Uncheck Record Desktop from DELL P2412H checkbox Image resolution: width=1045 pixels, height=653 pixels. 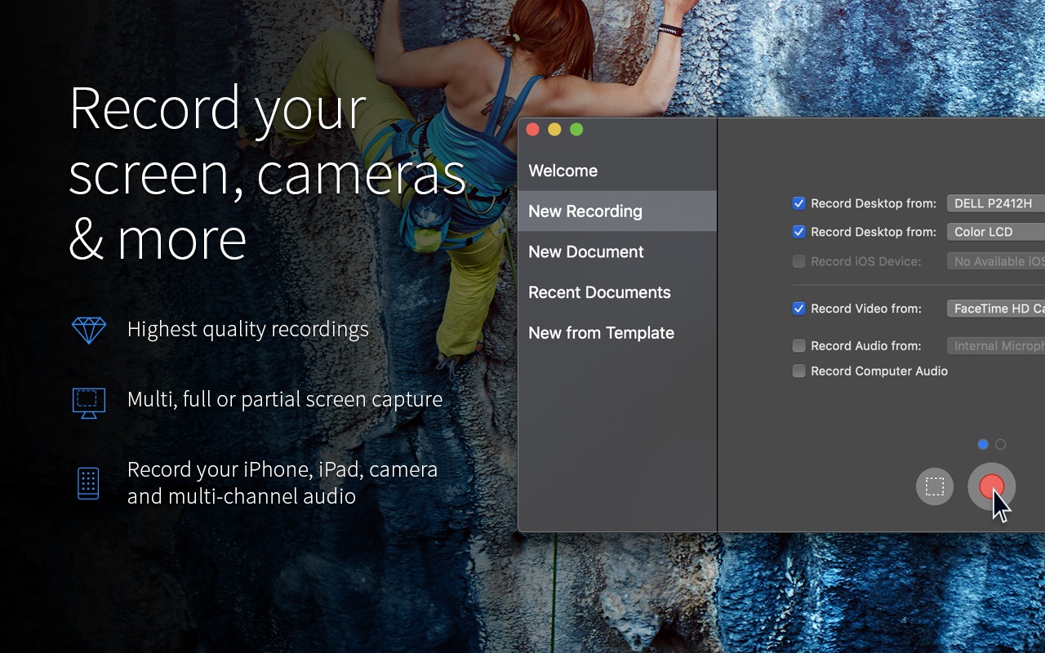[x=799, y=203]
